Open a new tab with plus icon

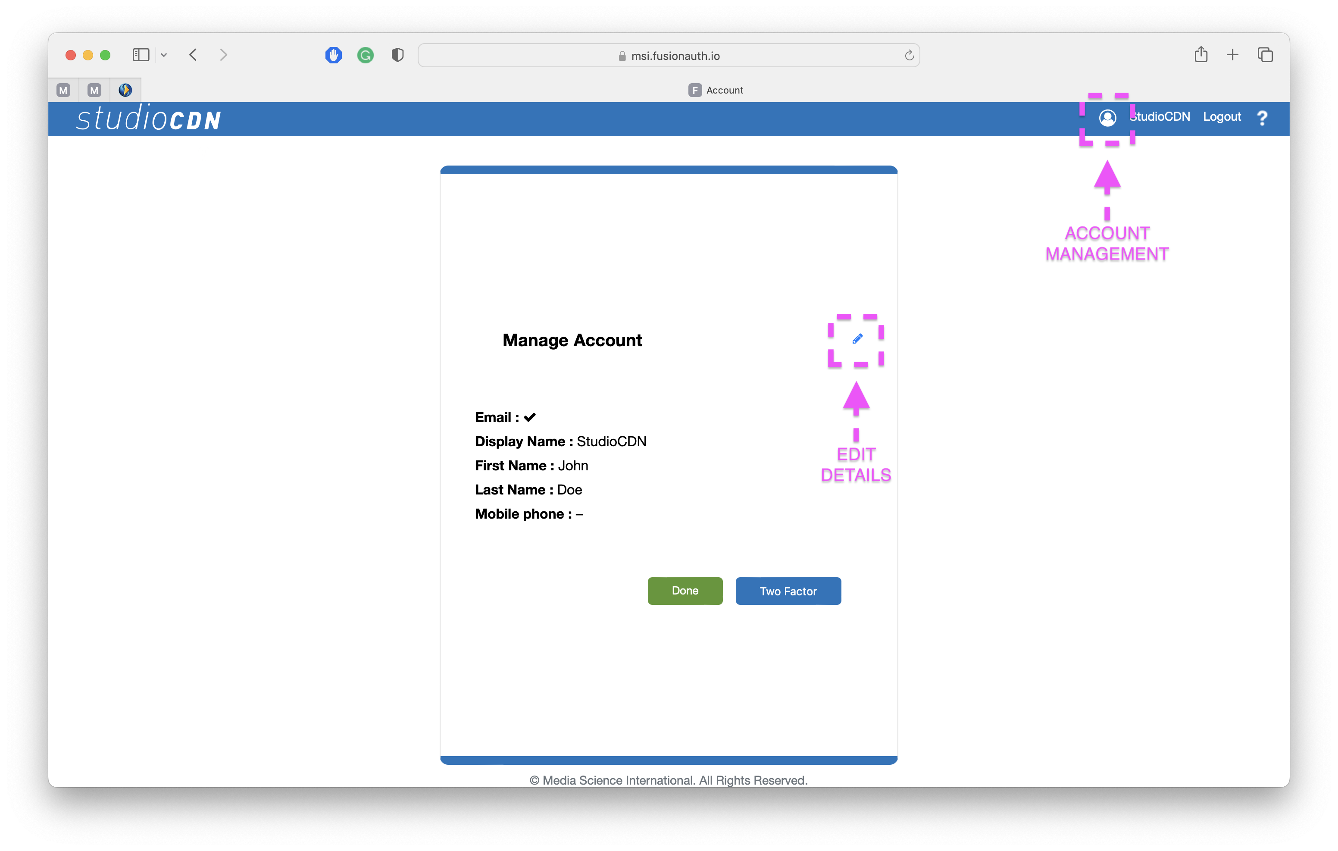tap(1232, 54)
